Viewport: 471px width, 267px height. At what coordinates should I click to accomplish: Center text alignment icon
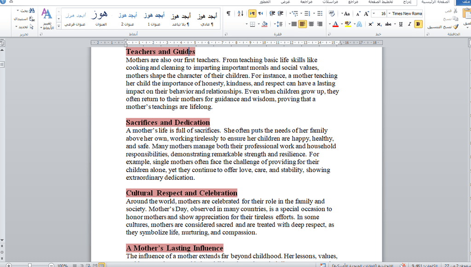coord(311,24)
